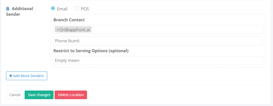Image resolution: width=273 pixels, height=106 pixels.
Task: Select the POS radio button
Action: (x=77, y=8)
